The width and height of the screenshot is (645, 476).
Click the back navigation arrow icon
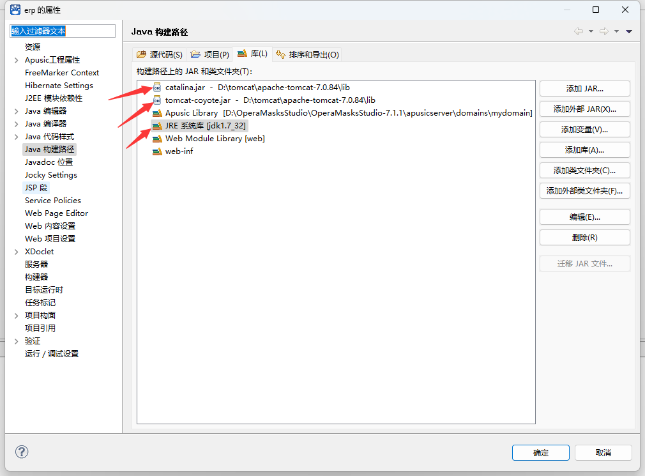click(x=579, y=31)
